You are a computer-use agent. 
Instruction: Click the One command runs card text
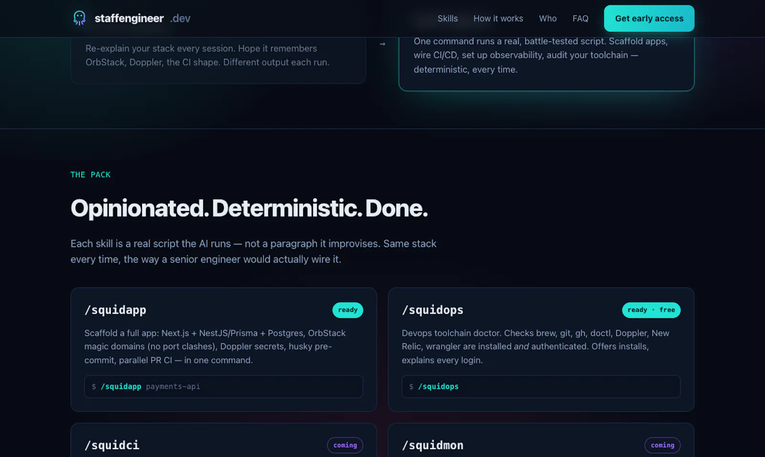click(x=541, y=55)
